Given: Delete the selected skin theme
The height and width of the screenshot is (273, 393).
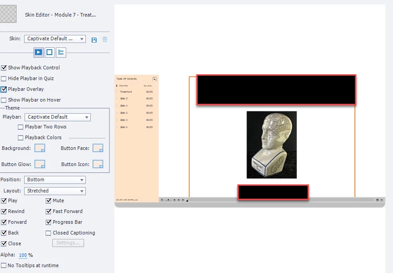Looking at the screenshot, I should point(105,39).
